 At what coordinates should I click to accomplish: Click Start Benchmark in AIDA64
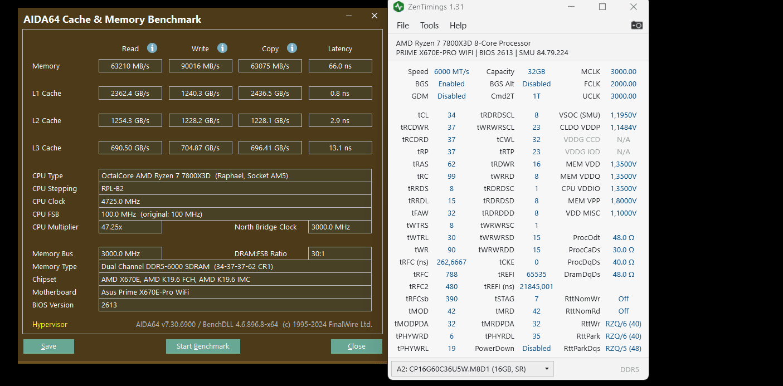coord(203,346)
